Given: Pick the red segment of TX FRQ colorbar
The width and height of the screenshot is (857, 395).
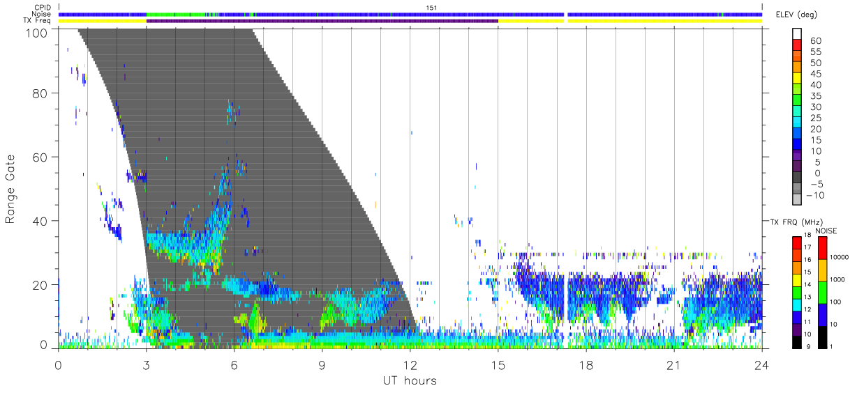Looking at the screenshot, I should [x=796, y=242].
